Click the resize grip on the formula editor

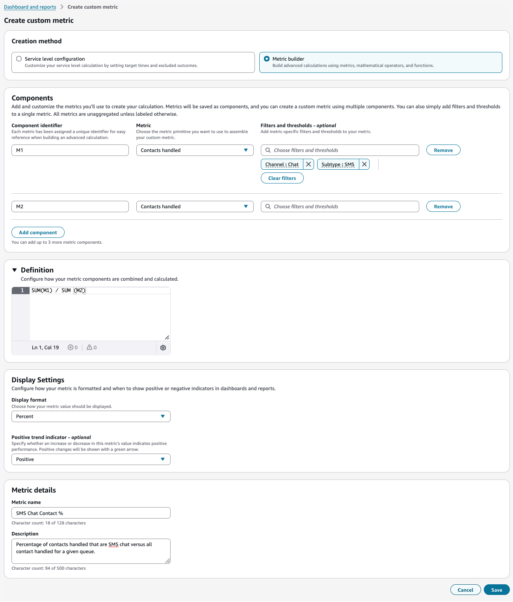click(x=167, y=337)
